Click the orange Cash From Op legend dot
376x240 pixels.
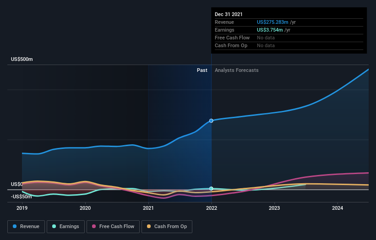tap(149, 226)
